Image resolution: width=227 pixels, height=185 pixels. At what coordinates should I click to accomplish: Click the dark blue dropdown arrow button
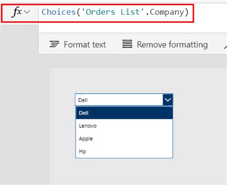coord(168,100)
